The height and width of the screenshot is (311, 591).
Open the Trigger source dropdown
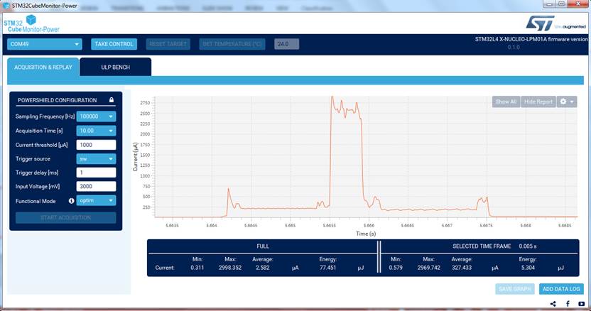(96, 159)
